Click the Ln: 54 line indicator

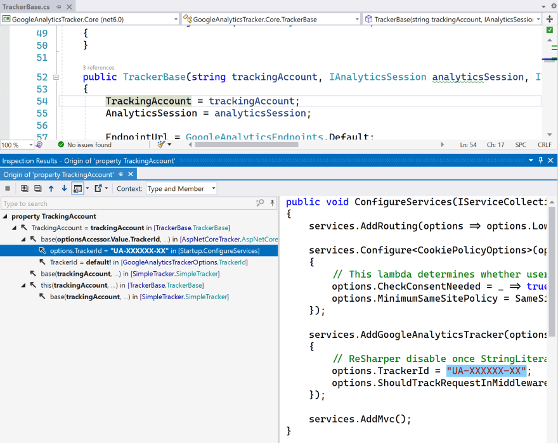tap(468, 145)
